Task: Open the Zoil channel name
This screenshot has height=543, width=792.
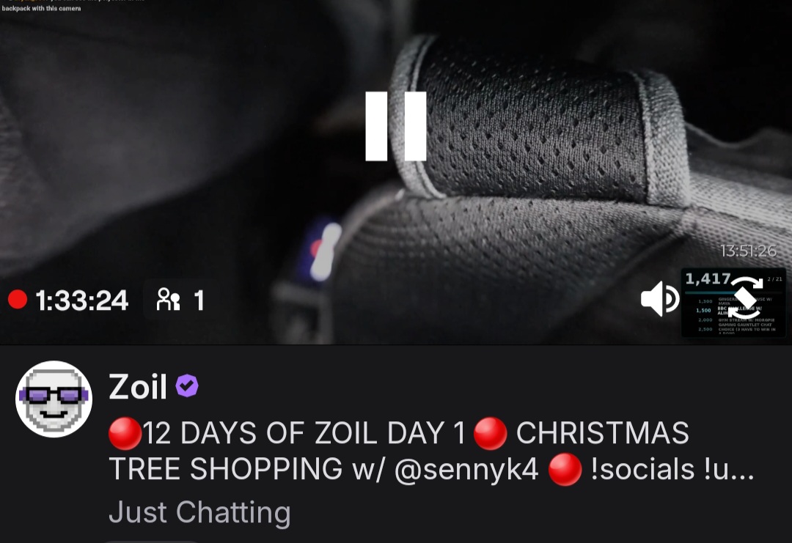Action: click(x=137, y=387)
